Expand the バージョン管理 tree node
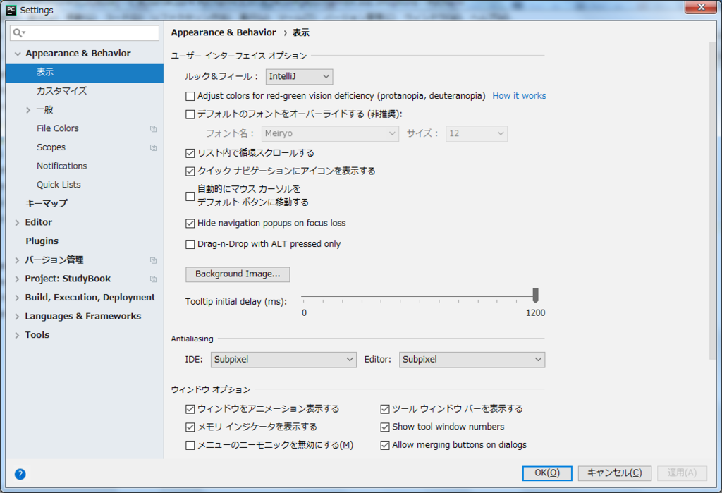This screenshot has height=493, width=722. [x=17, y=260]
